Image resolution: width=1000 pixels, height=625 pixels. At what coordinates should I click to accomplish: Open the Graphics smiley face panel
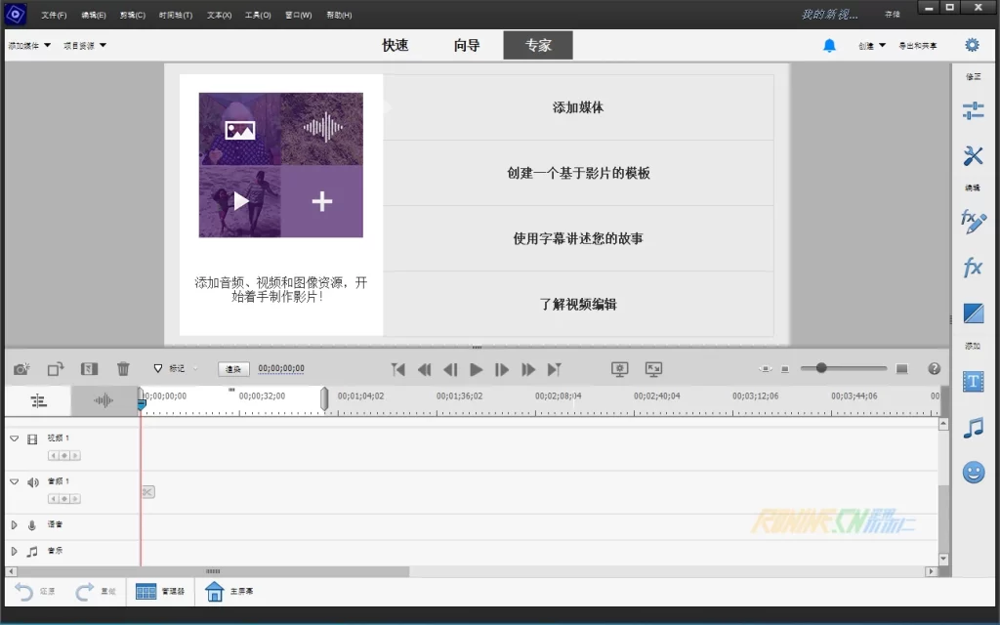[973, 473]
